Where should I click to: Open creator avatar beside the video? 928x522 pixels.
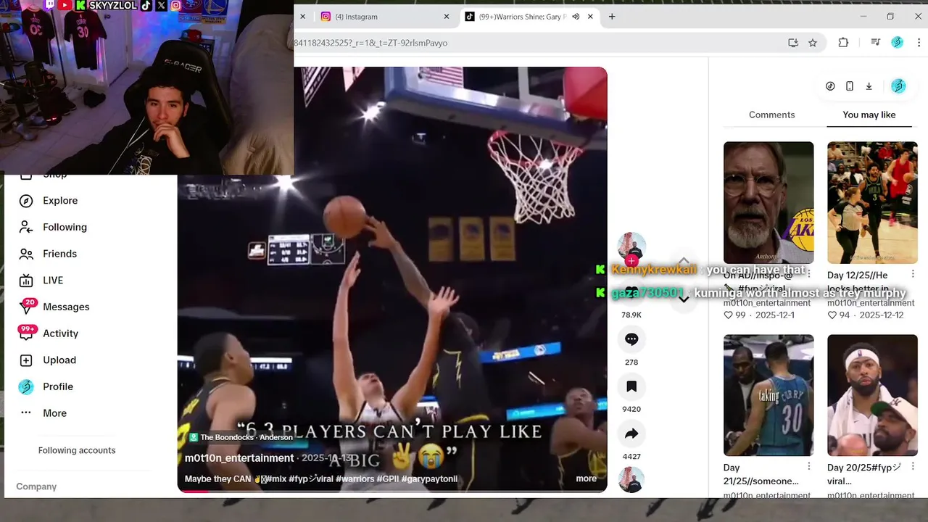click(x=631, y=246)
